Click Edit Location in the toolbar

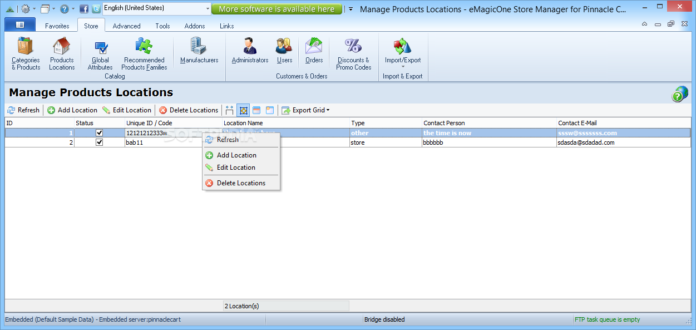(127, 110)
